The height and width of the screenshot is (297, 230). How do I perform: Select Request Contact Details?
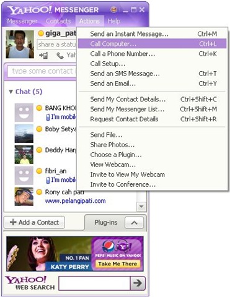pos(152,119)
